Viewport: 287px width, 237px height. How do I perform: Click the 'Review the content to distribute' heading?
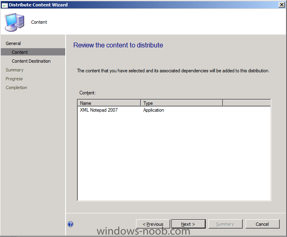tap(118, 45)
